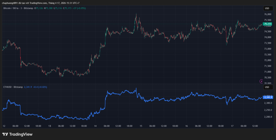
Task: Click the green 75,173 Bitcoin price label
Action: point(268,24)
